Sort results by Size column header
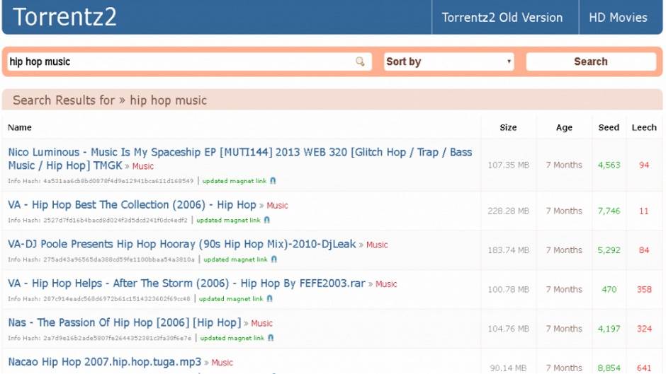This screenshot has height=374, width=666. point(508,127)
